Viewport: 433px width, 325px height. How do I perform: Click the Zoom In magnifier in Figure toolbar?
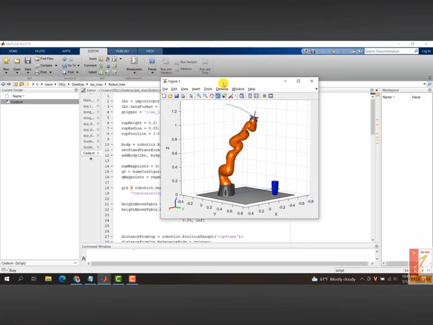click(x=198, y=96)
